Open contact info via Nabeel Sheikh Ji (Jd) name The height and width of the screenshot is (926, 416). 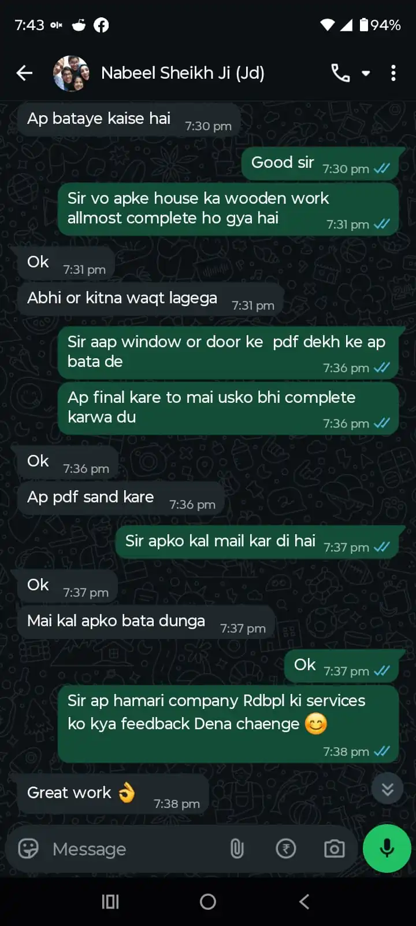coord(183,73)
